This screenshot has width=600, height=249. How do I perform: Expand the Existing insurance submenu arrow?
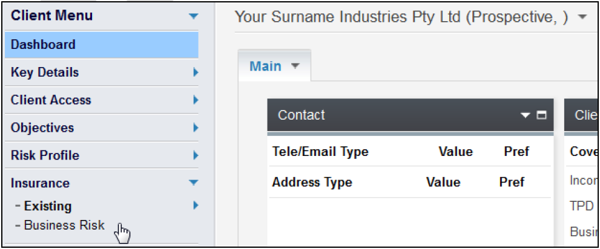pyautogui.click(x=195, y=206)
